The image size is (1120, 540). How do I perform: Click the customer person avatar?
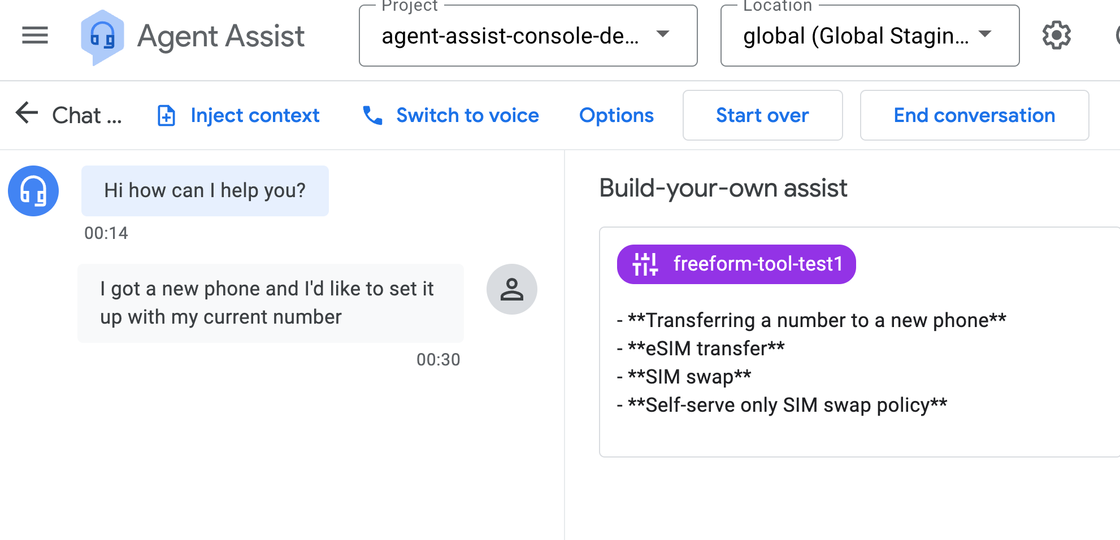pos(511,289)
